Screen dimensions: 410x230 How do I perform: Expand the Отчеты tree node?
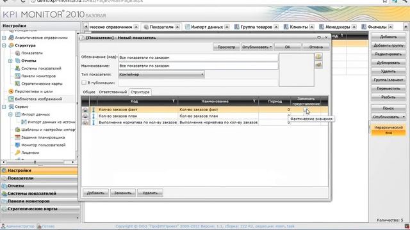click(x=10, y=61)
